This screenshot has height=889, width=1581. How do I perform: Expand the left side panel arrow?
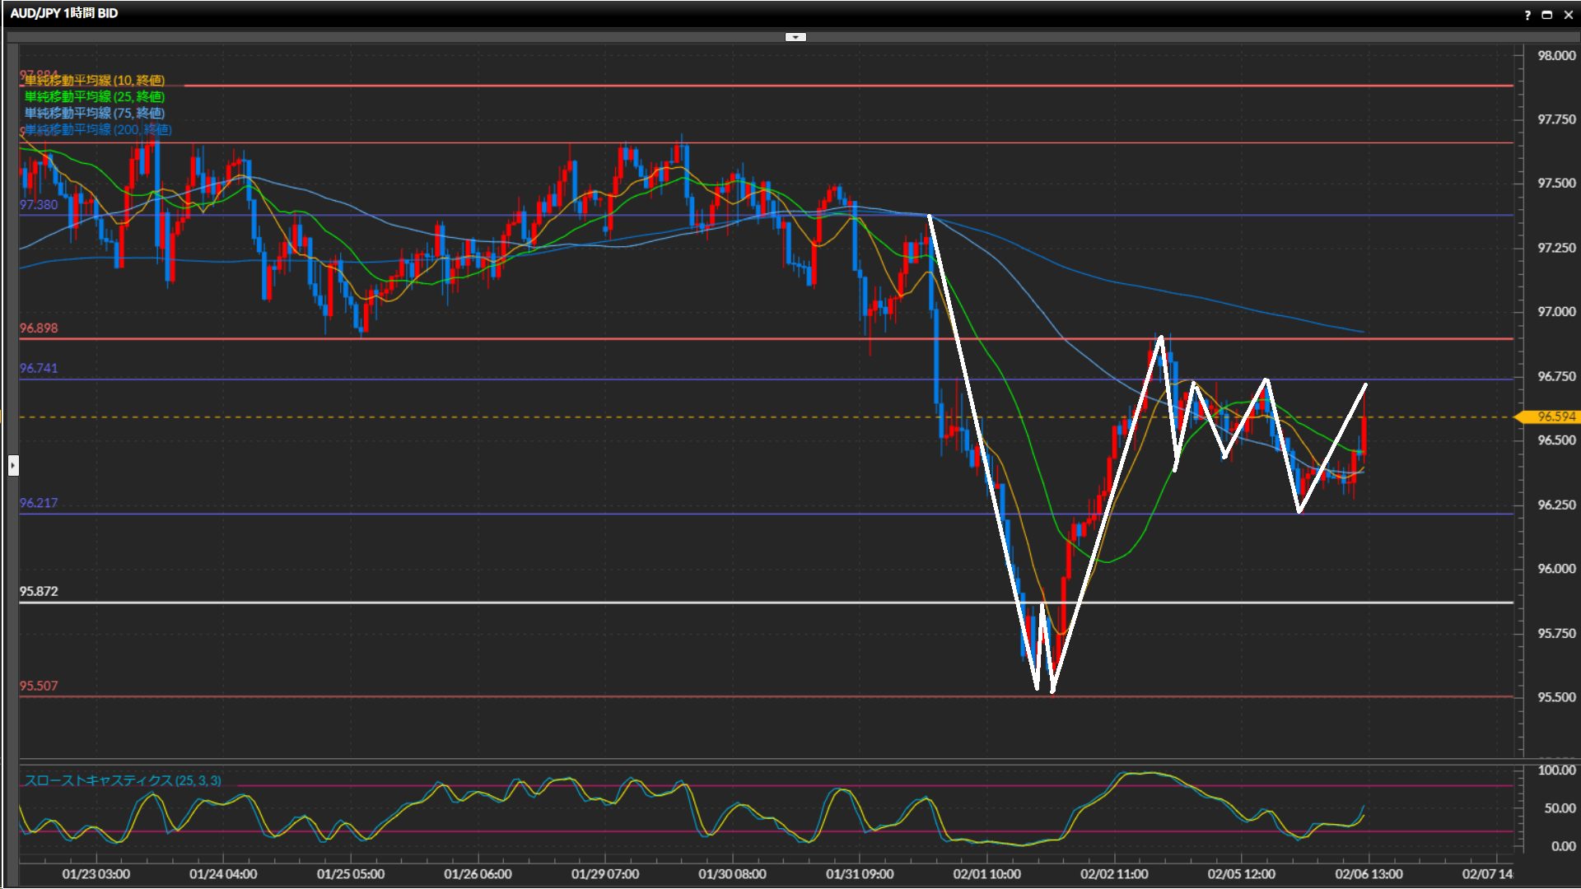click(x=13, y=466)
